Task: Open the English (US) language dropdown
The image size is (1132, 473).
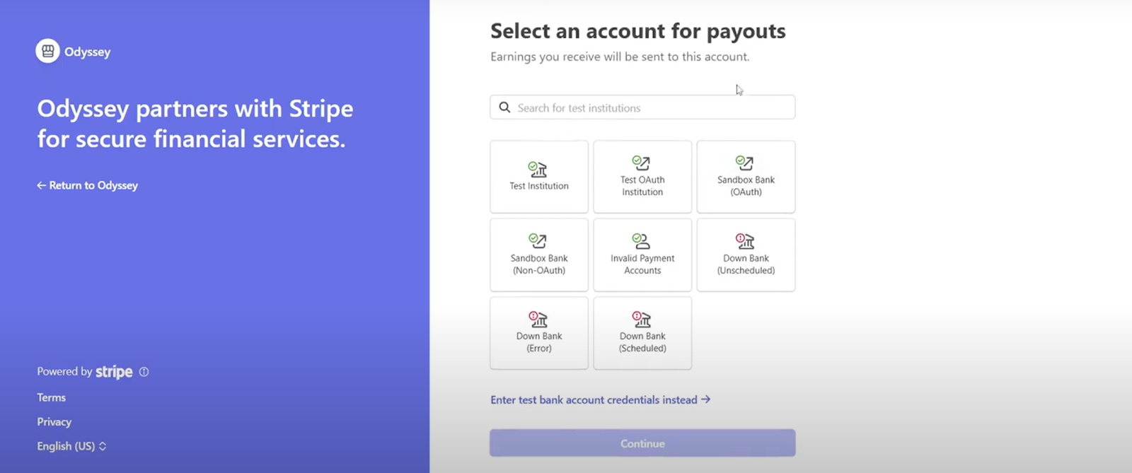Action: click(71, 446)
